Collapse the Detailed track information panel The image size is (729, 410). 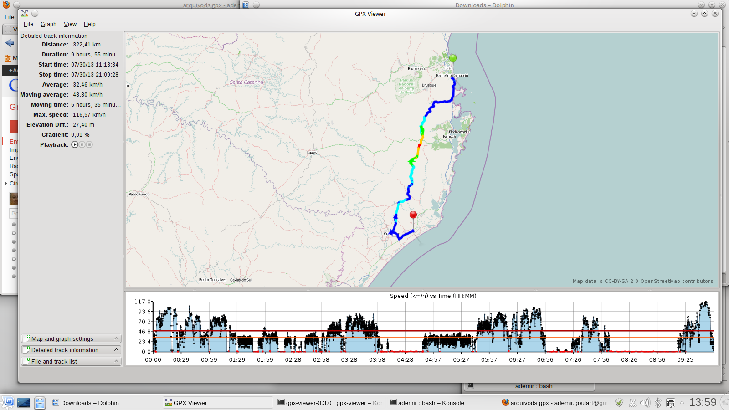tap(71, 350)
